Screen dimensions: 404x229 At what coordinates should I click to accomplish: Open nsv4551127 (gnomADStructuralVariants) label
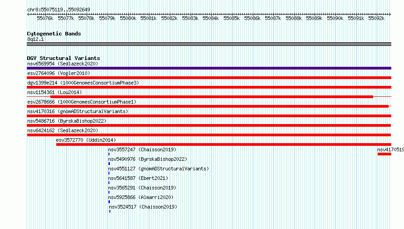coord(158,169)
